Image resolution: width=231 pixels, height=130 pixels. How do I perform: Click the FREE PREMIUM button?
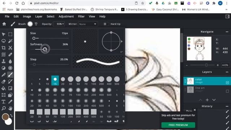pos(178,125)
